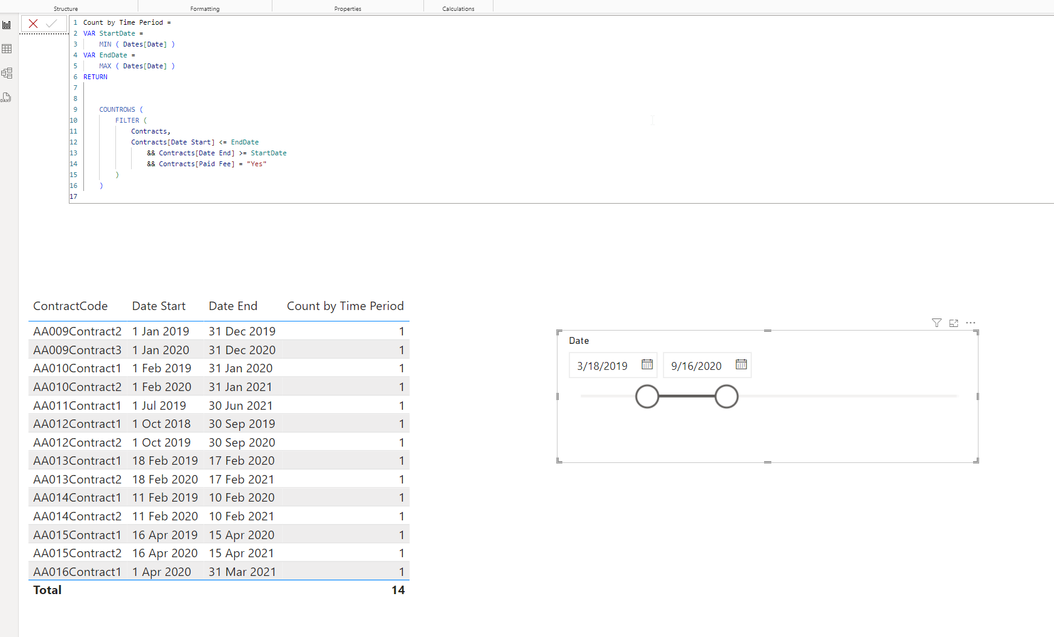Click the AA013Contract2 cell

tap(77, 479)
